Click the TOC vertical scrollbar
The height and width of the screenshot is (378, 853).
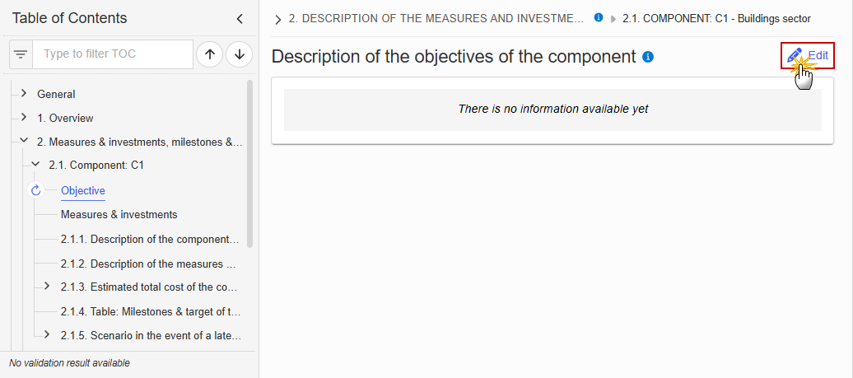pyautogui.click(x=249, y=163)
